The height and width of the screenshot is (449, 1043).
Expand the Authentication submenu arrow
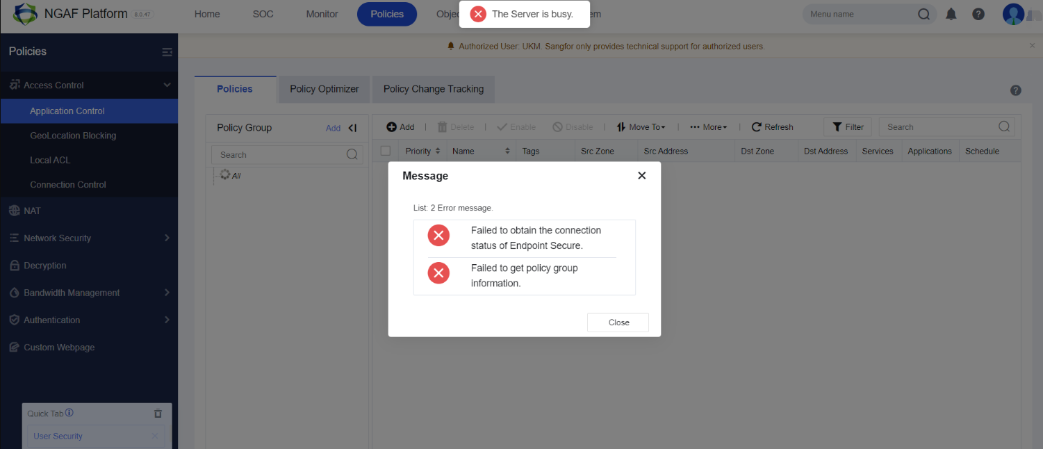(167, 320)
